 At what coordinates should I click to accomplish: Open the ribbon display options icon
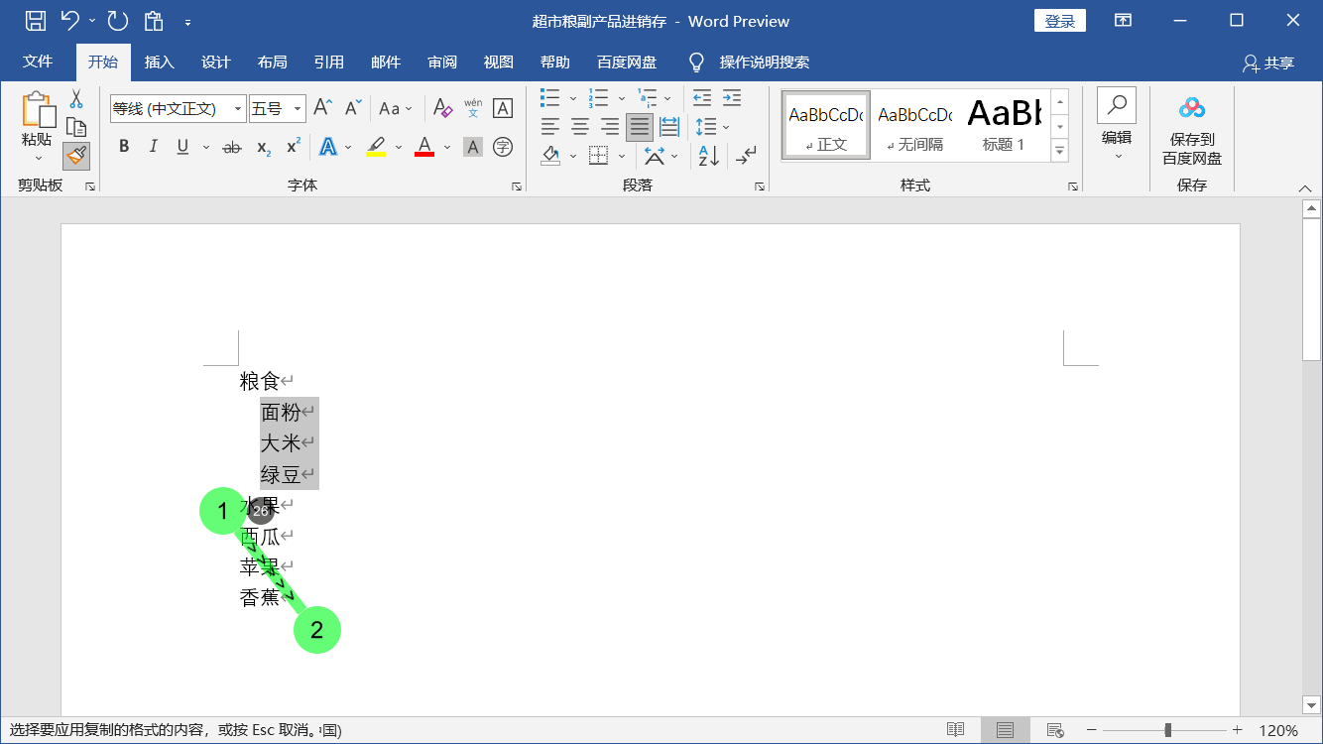pyautogui.click(x=1123, y=21)
